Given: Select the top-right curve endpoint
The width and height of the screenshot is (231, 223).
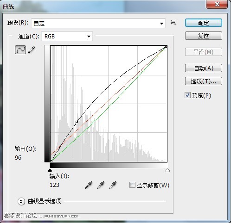Looking at the screenshot, I should tap(166, 46).
